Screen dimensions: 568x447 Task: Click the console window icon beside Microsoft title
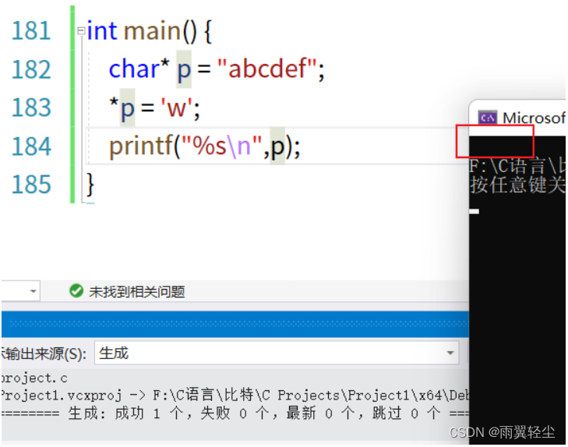pos(487,118)
